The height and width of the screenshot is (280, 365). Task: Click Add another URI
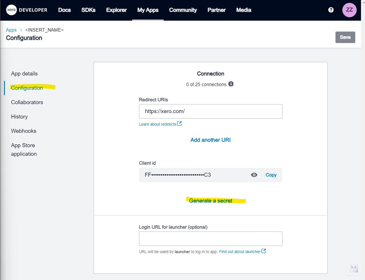[x=210, y=140]
